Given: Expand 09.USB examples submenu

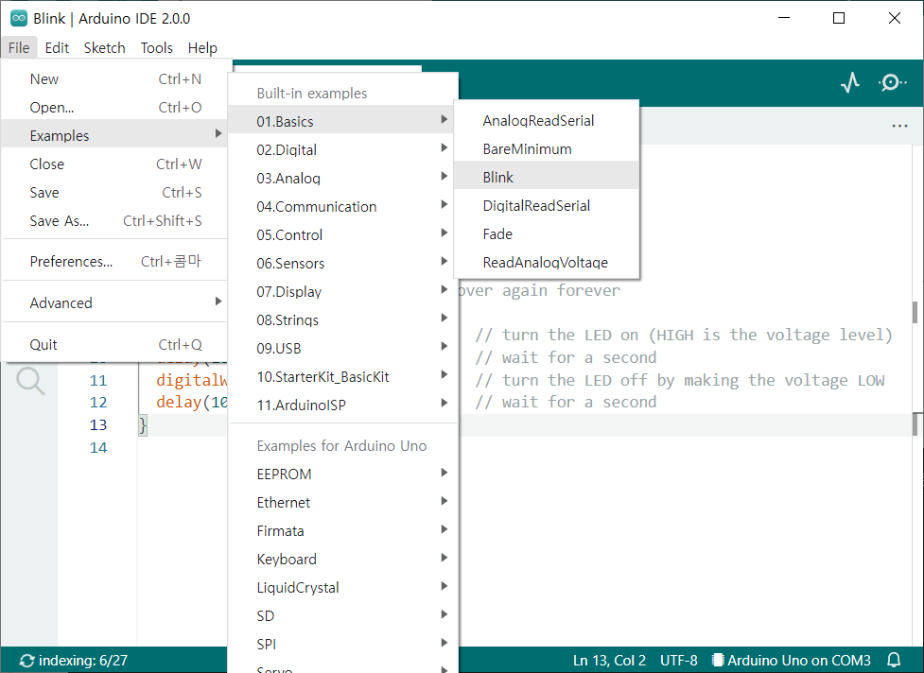Looking at the screenshot, I should coord(343,348).
